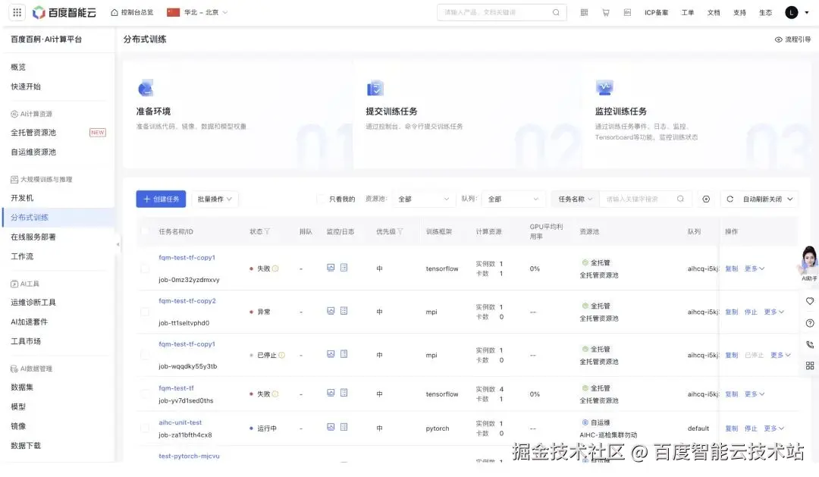Open log icon for aihc-unit-test row
Viewport: 819px width, 477px height.
[344, 427]
